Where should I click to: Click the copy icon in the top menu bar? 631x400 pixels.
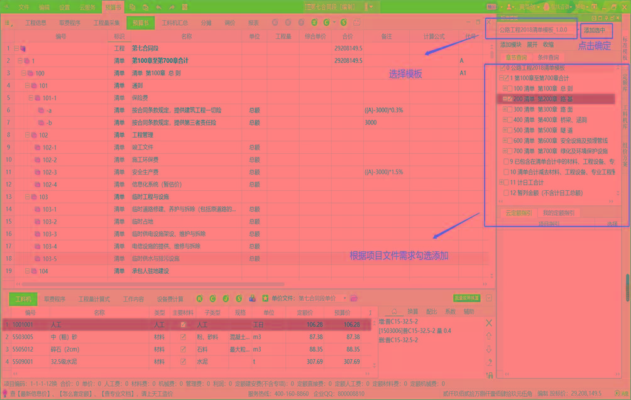click(x=133, y=7)
